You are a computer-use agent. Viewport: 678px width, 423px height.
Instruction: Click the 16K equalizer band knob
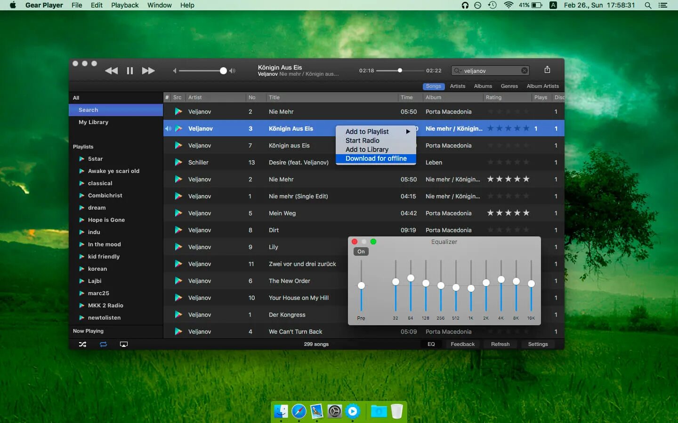coord(531,283)
